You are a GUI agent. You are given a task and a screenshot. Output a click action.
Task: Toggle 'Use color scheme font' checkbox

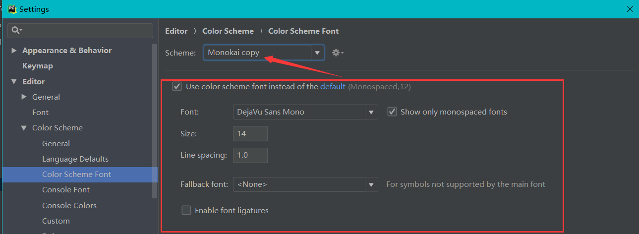177,87
